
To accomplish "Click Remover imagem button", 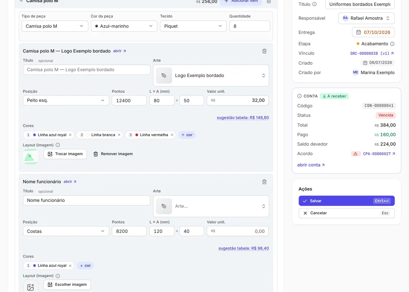I will point(113,154).
